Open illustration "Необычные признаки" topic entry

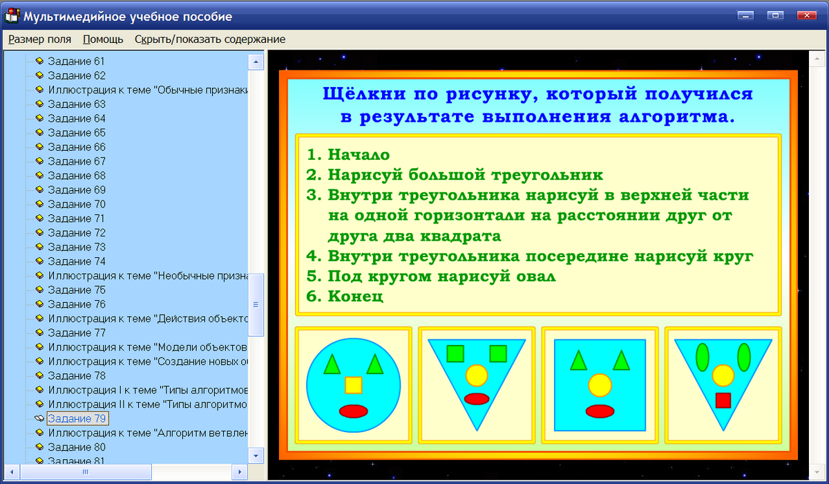click(148, 276)
